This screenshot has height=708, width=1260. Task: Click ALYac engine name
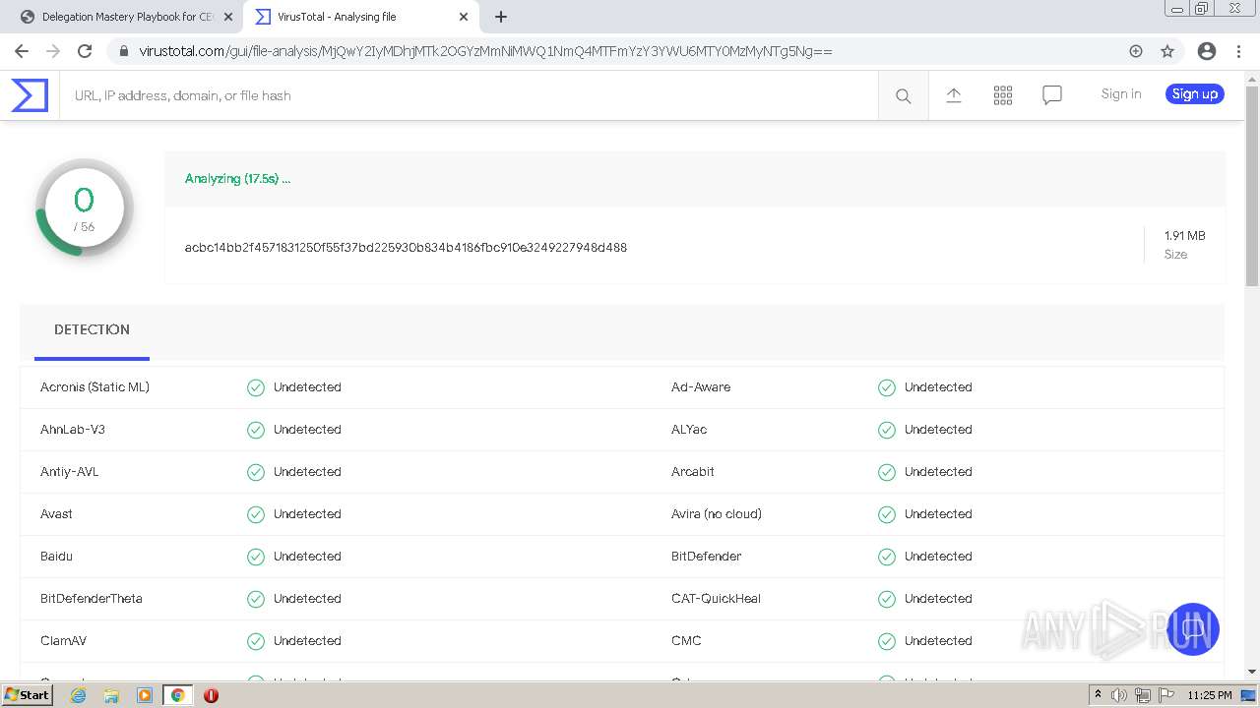pos(689,430)
